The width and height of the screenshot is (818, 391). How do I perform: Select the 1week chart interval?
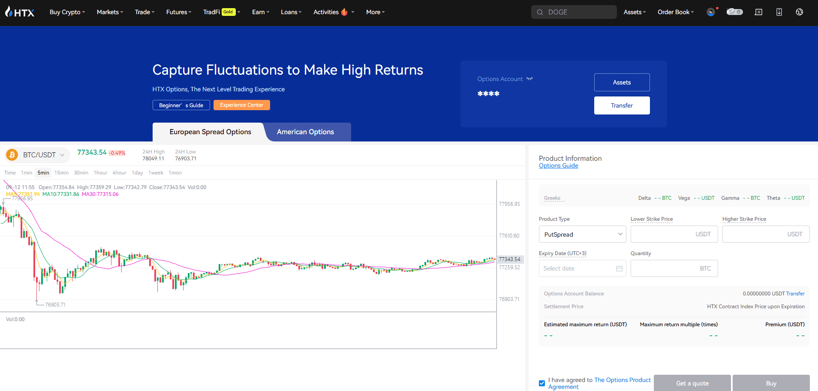156,173
